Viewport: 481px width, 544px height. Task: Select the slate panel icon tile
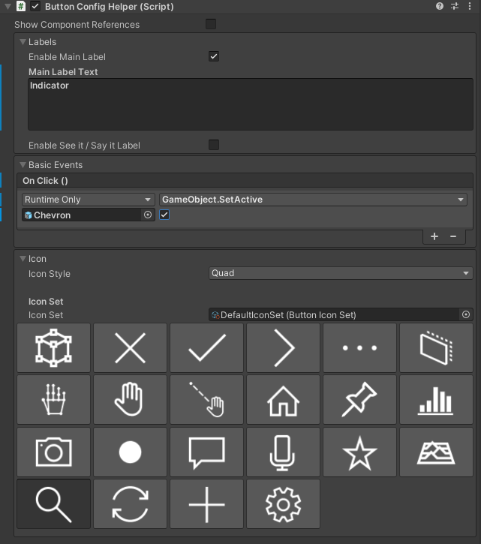[x=436, y=347]
